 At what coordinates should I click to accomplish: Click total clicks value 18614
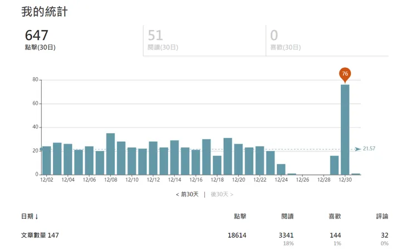click(x=237, y=235)
